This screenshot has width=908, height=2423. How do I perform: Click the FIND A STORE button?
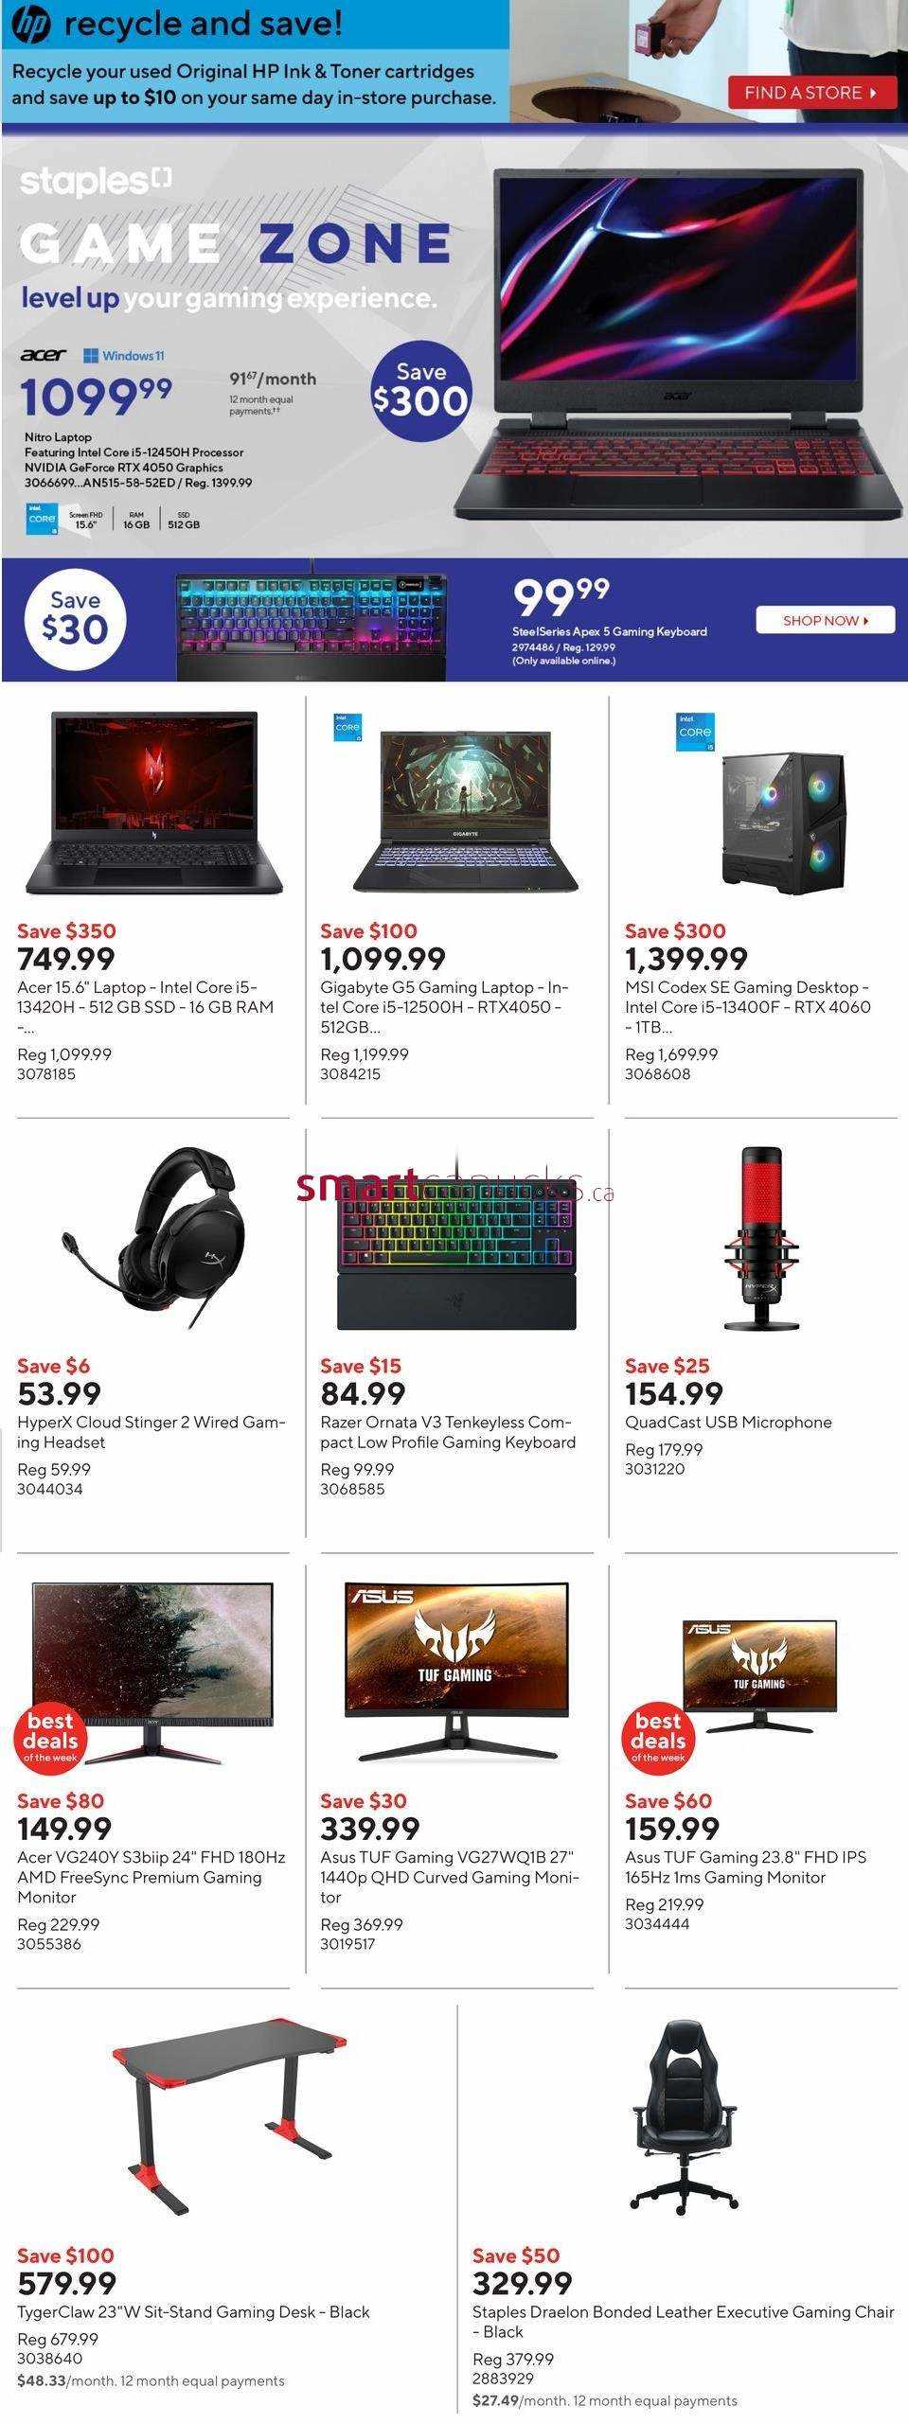pyautogui.click(x=811, y=93)
